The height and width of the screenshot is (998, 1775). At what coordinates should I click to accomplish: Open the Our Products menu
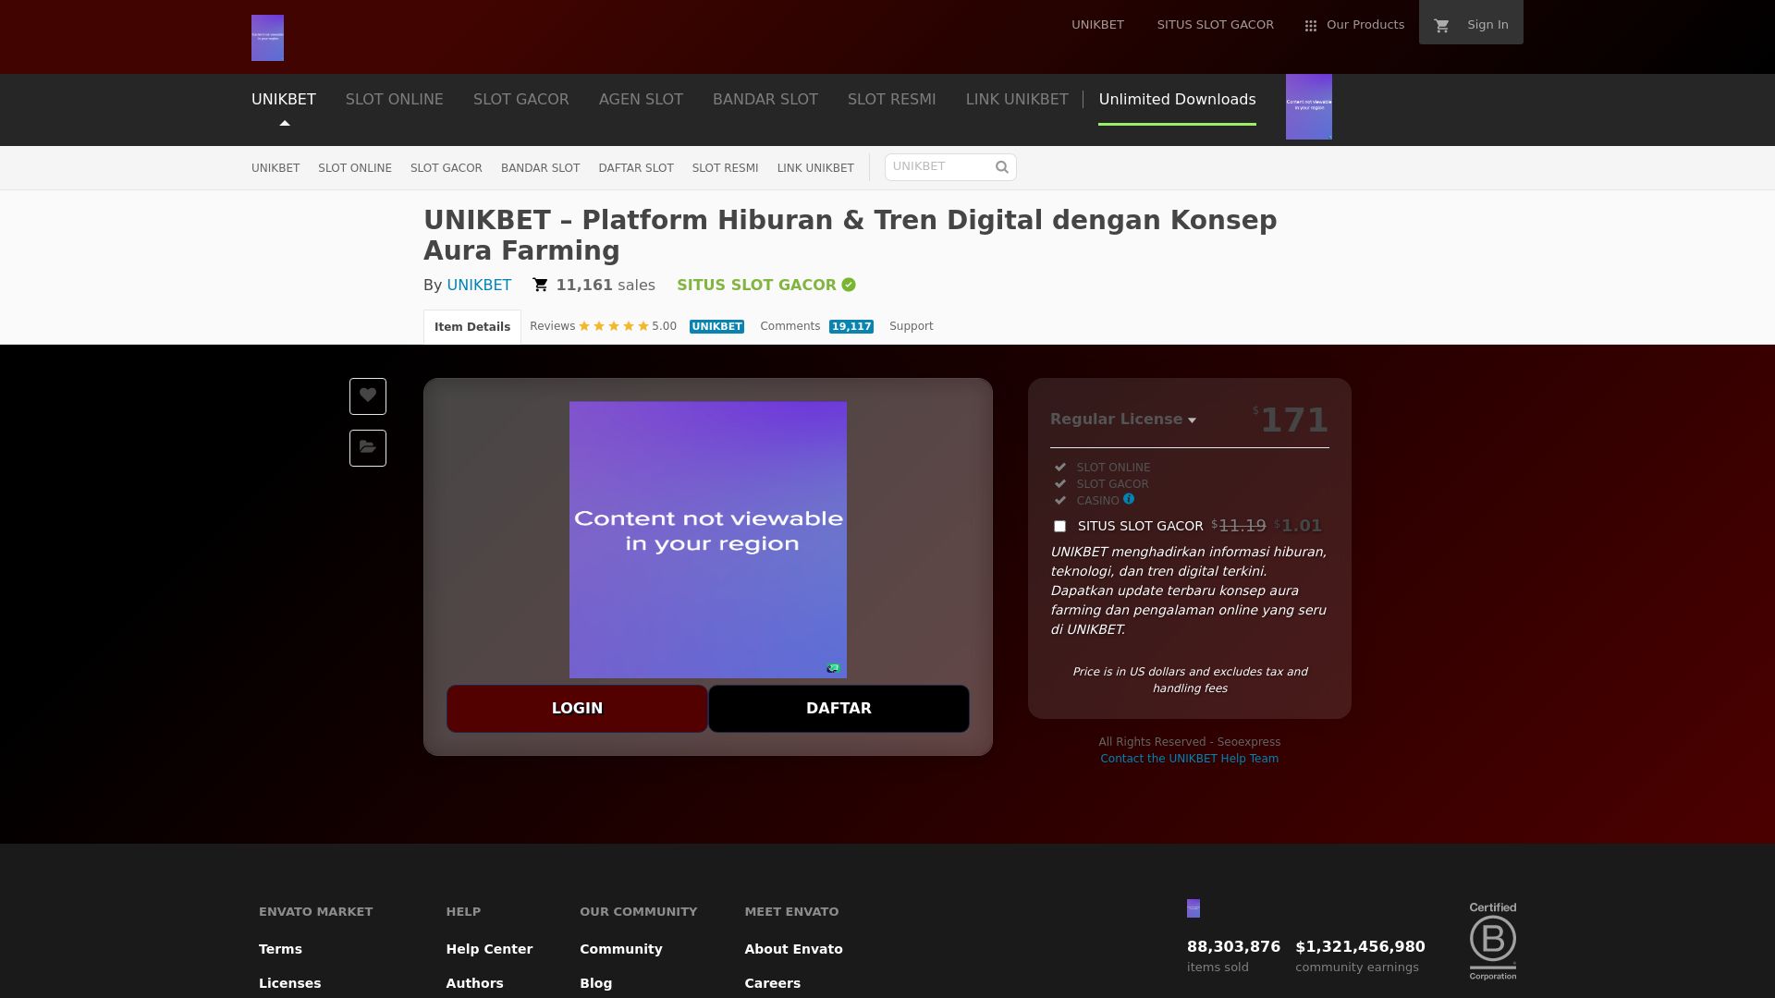tap(1365, 25)
